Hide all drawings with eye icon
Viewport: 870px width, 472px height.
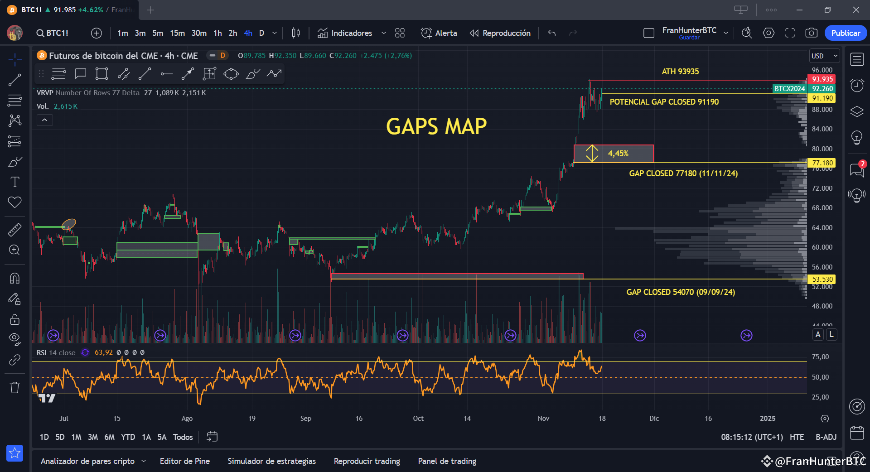[x=14, y=339]
